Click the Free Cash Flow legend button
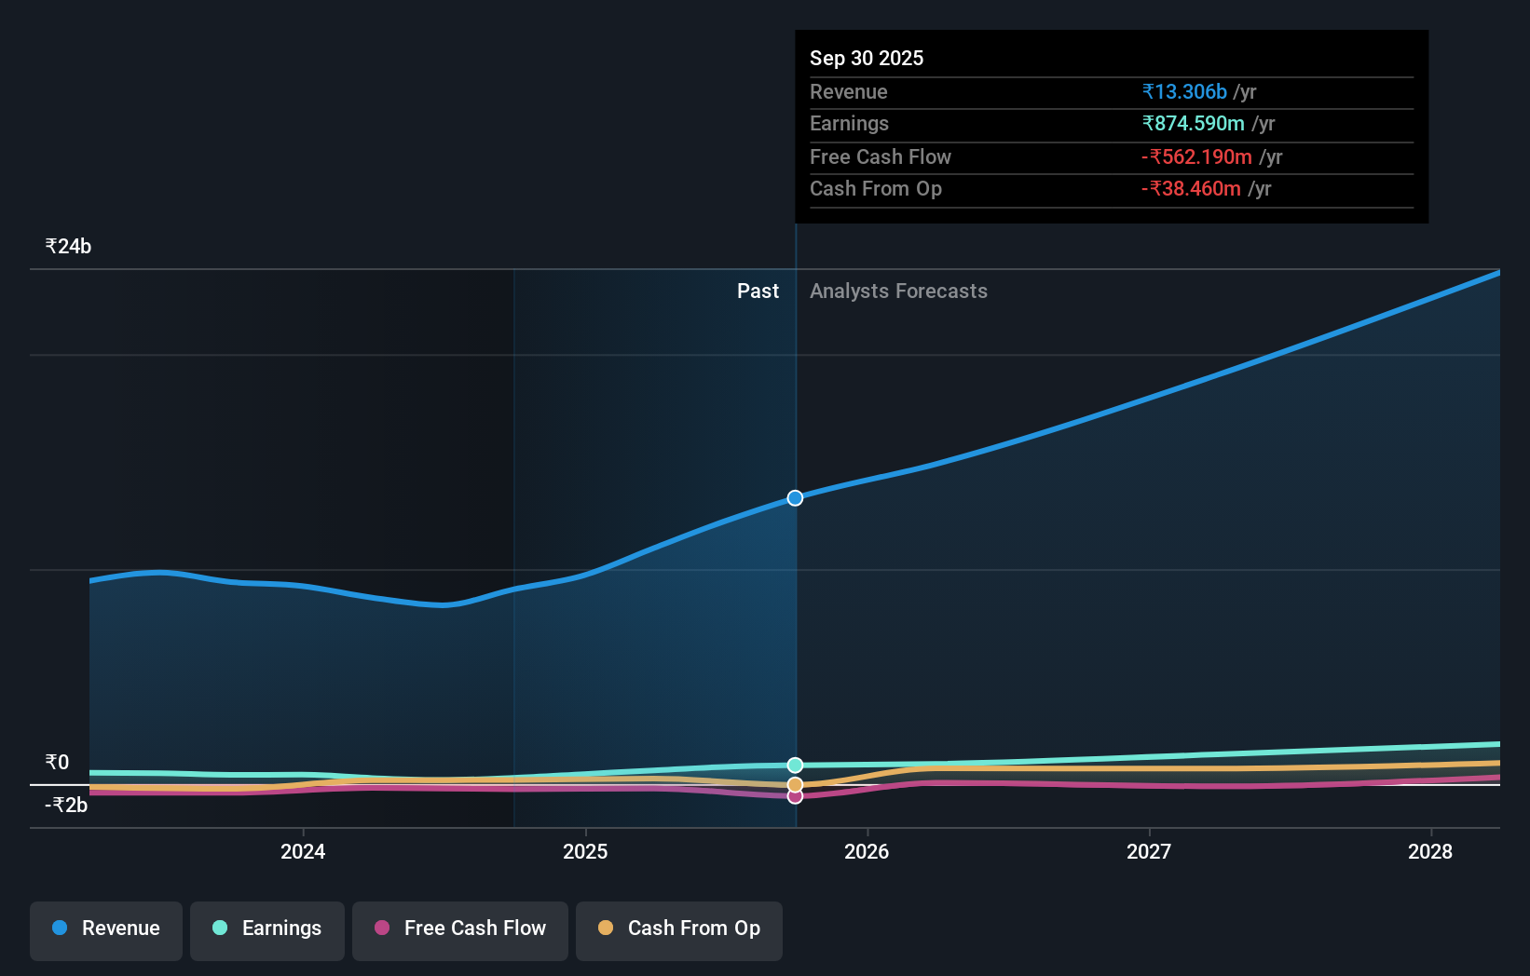1530x976 pixels. 459,929
